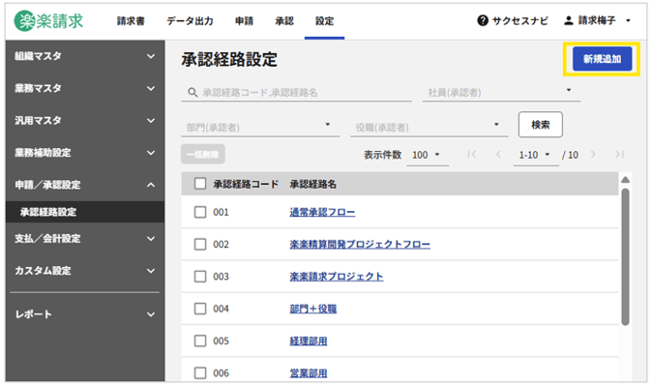
Task: Open the 1-10 page range dropdown
Action: coord(536,155)
